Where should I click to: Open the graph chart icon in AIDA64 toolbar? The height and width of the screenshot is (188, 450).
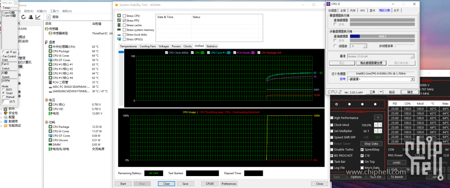pos(38,17)
